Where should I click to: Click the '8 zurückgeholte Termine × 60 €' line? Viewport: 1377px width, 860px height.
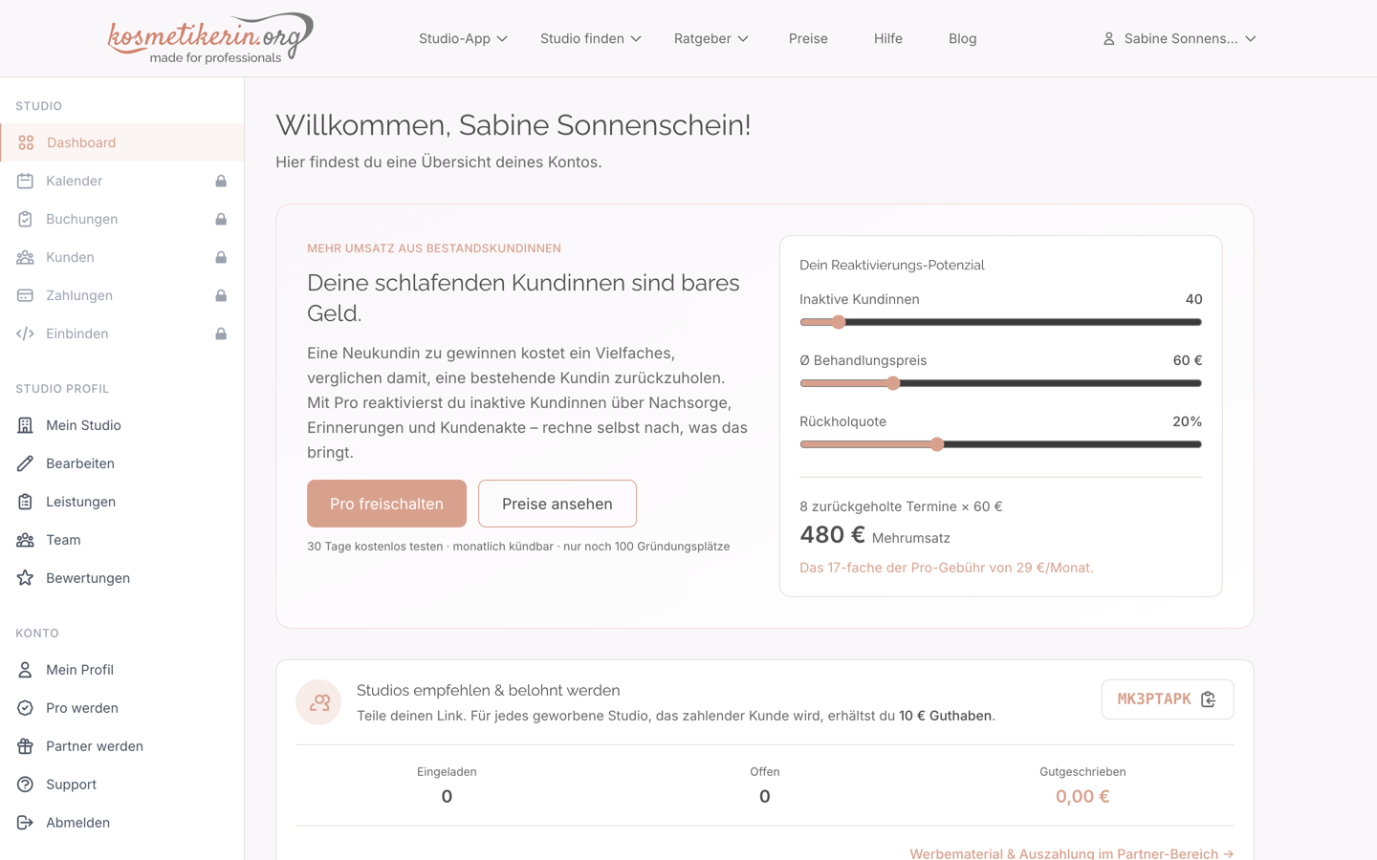click(x=901, y=506)
